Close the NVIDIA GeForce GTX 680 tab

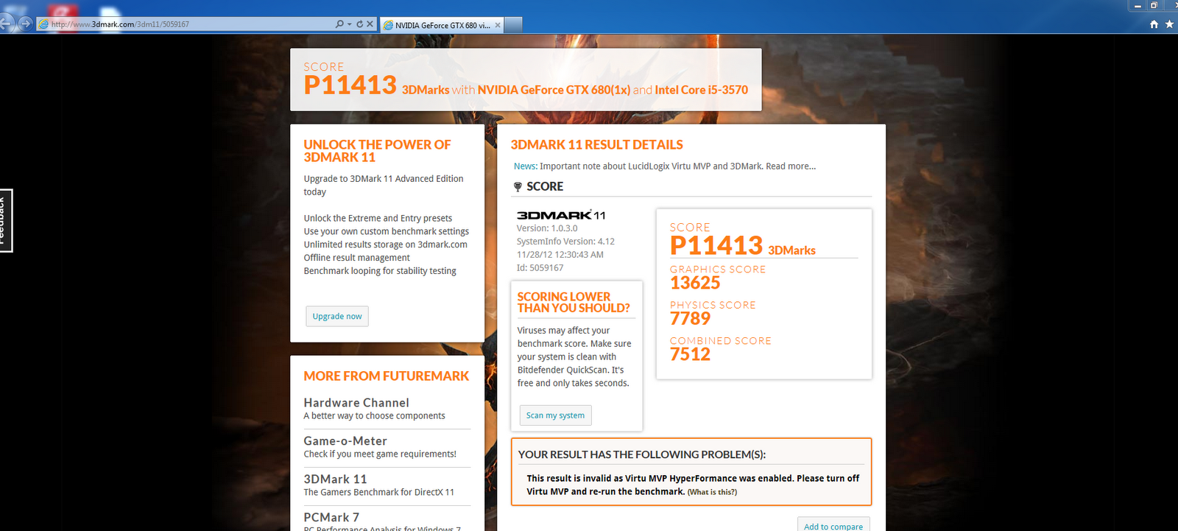(x=498, y=25)
